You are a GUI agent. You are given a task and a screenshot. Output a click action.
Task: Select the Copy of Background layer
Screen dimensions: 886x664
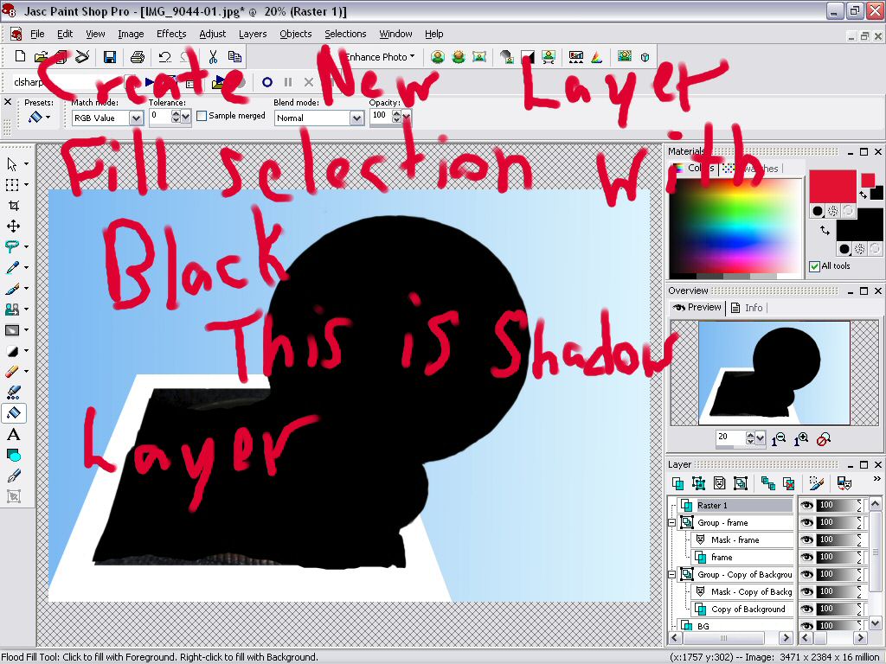(748, 609)
